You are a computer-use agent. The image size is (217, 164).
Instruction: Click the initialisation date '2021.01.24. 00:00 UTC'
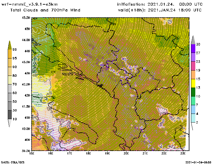click(175, 4)
